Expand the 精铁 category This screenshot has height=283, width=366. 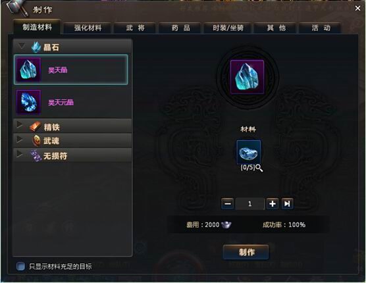[x=72, y=126]
